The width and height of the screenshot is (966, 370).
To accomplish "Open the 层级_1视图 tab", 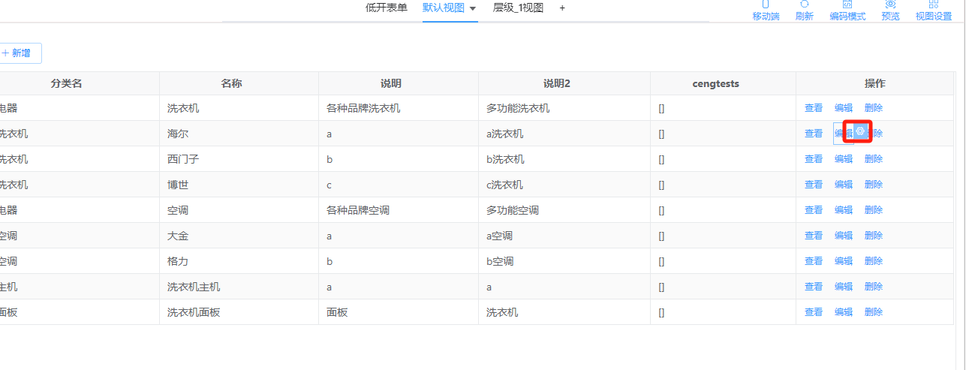I will click(x=518, y=8).
